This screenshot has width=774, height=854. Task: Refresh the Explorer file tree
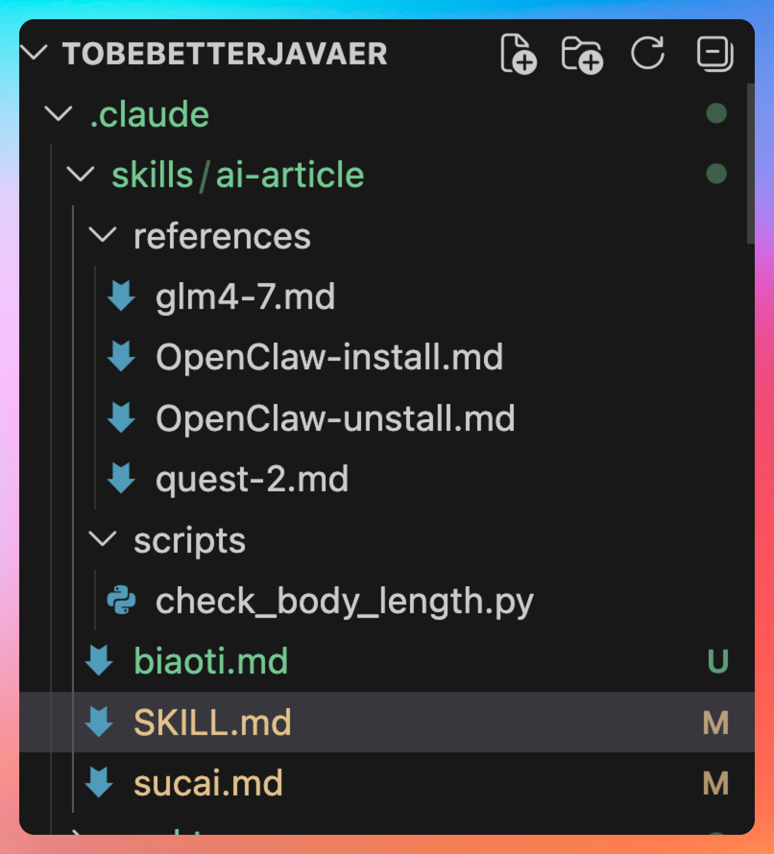coord(648,53)
